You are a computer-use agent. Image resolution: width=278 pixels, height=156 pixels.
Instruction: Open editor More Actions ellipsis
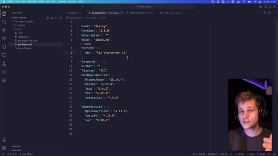pyautogui.click(x=274, y=13)
